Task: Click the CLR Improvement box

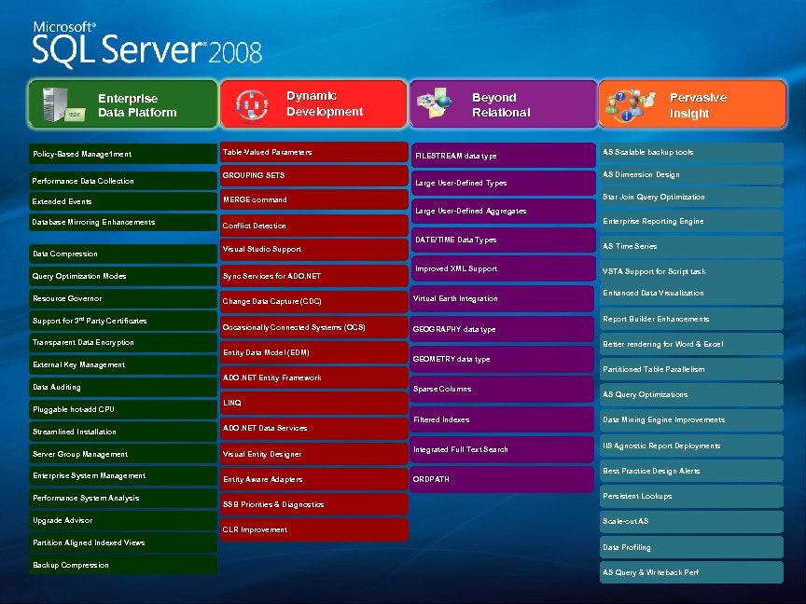Action: pyautogui.click(x=313, y=528)
